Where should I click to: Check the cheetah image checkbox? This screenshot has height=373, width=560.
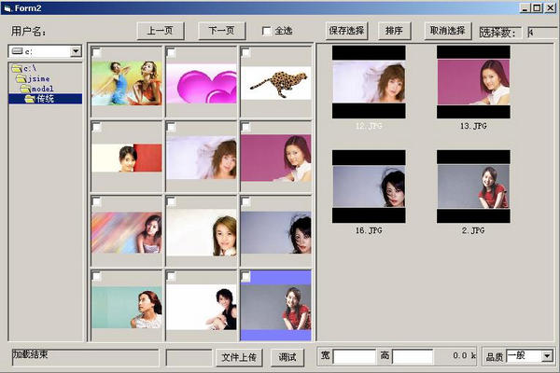[x=246, y=53]
